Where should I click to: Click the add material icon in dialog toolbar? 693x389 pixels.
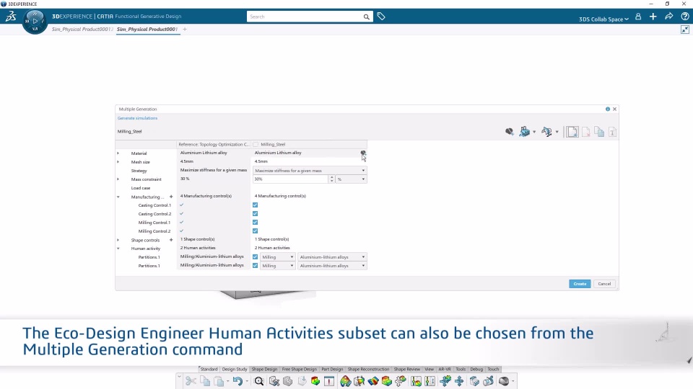[509, 131]
